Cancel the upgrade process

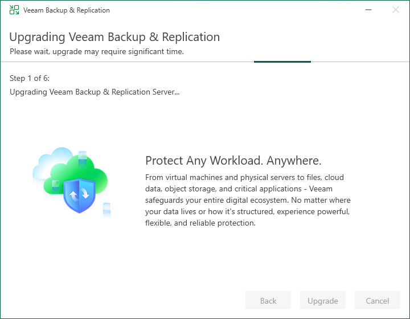coord(378,300)
